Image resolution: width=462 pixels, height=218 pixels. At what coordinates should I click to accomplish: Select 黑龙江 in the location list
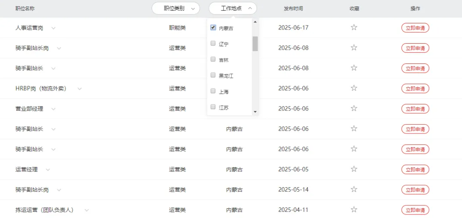(213, 75)
